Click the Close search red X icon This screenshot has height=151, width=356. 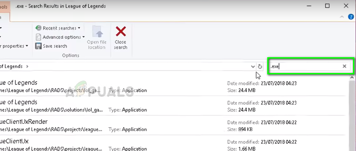pos(121,32)
